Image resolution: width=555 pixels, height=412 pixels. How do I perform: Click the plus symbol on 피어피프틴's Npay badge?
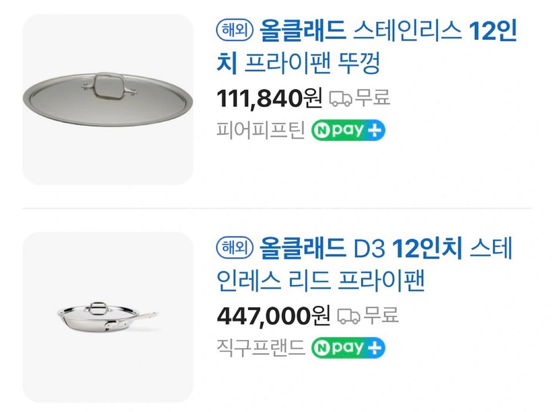tap(376, 131)
